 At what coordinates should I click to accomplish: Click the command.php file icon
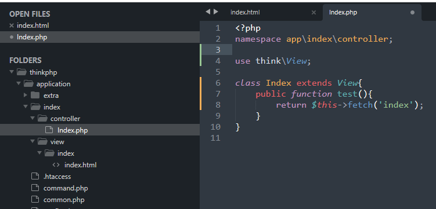[35, 188]
